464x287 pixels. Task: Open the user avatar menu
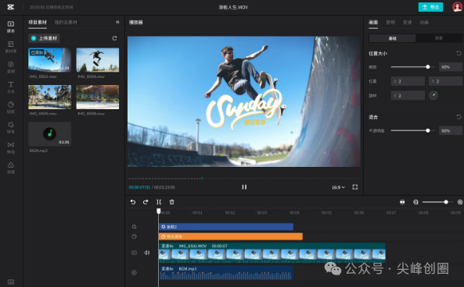458,7
